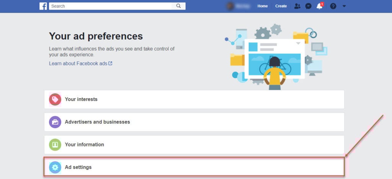Screen dimensions: 392x179
Task: Open the notifications bell icon
Action: (320, 6)
